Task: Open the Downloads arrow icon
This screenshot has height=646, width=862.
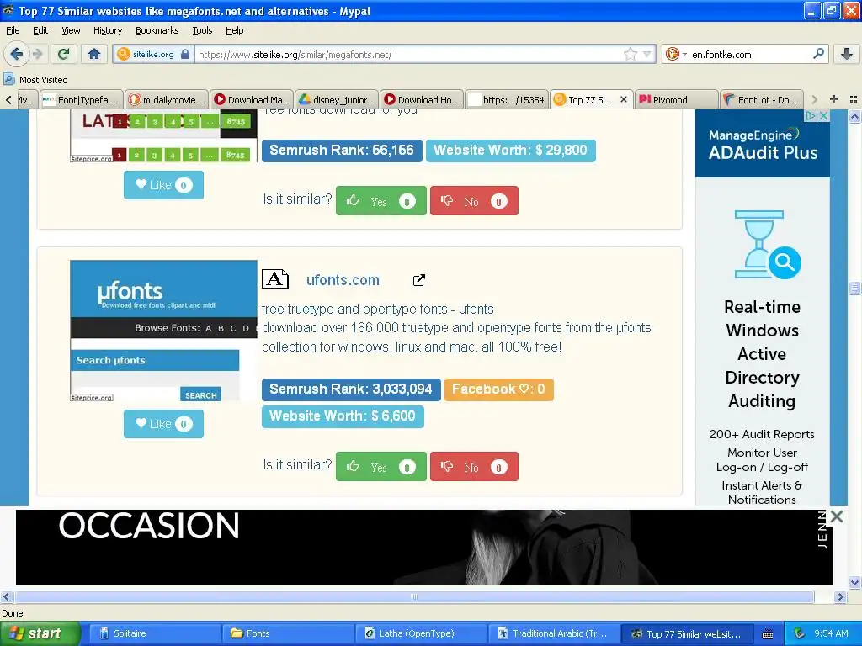Action: coord(847,54)
